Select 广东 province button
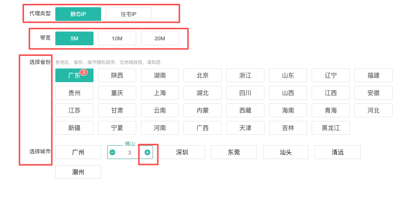Viewport: 401px width, 213px height. pyautogui.click(x=74, y=75)
